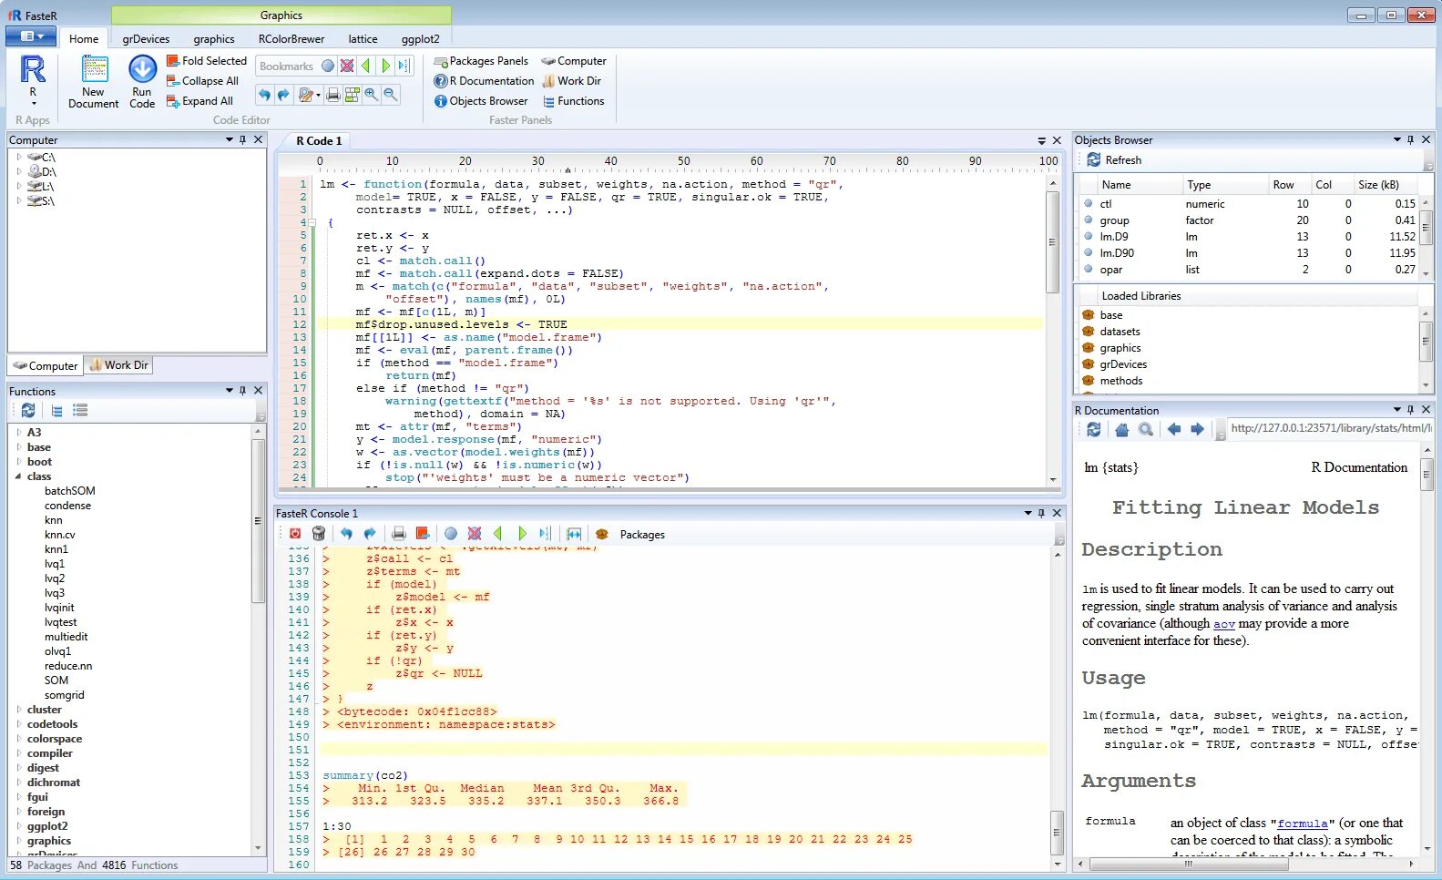Follow the aov link in documentation
Image resolution: width=1442 pixels, height=880 pixels.
point(1224,624)
